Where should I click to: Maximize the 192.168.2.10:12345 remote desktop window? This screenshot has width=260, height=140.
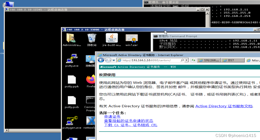coord(202,10)
